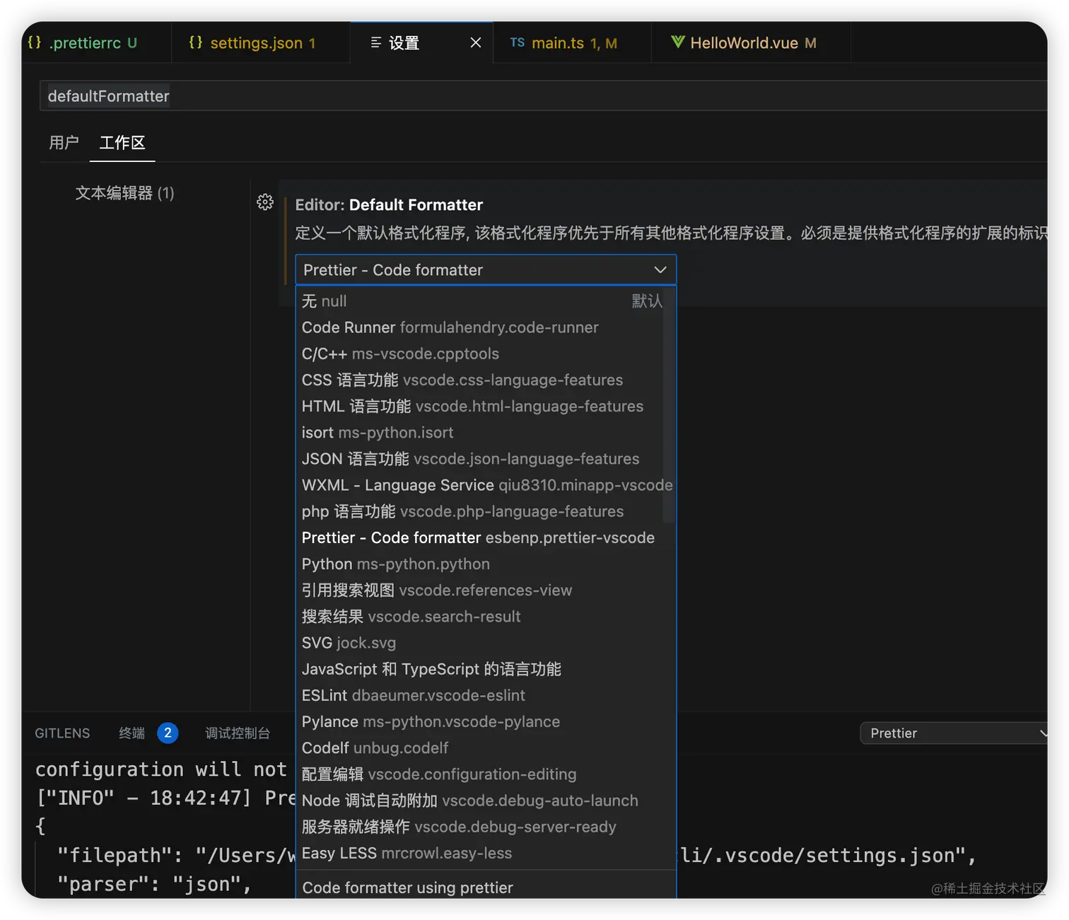
Task: Pick JavaScript 和 TypeScript 的语言功能 option
Action: (482, 669)
